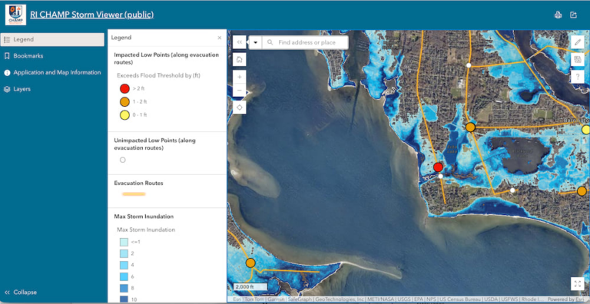590x304 pixels.
Task: Click yellow low point marker at map's east edge
Action: coord(586,130)
